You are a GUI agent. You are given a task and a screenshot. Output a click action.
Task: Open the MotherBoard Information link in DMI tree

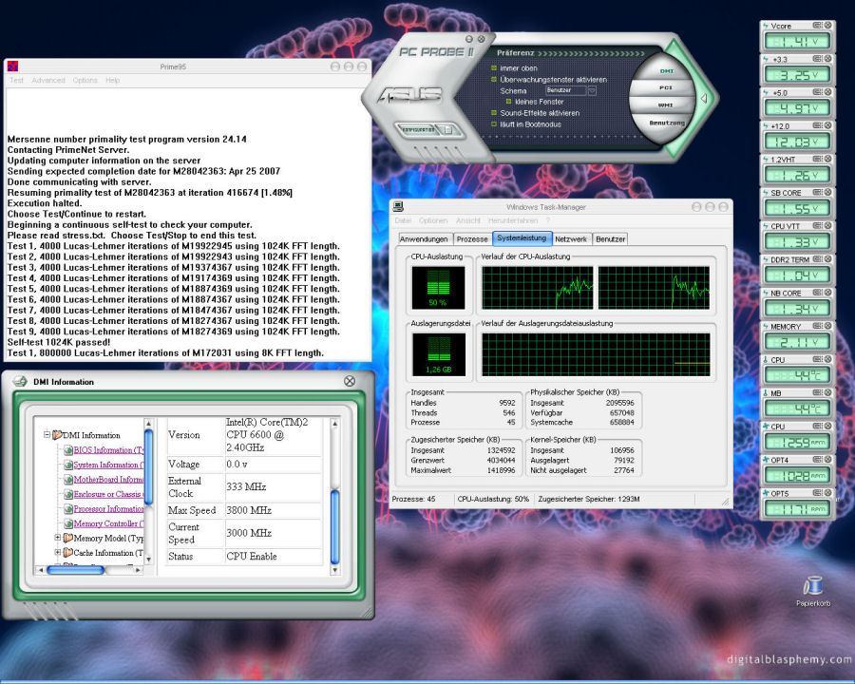(108, 480)
